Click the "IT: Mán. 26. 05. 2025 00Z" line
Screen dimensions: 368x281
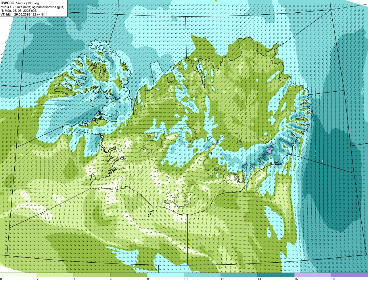point(19,10)
